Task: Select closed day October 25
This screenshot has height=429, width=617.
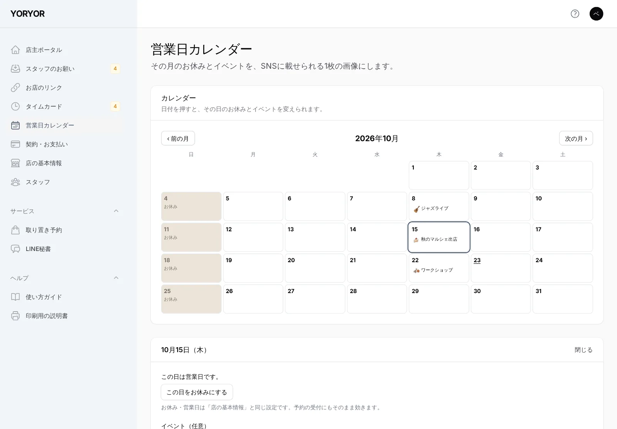Action: tap(191, 299)
